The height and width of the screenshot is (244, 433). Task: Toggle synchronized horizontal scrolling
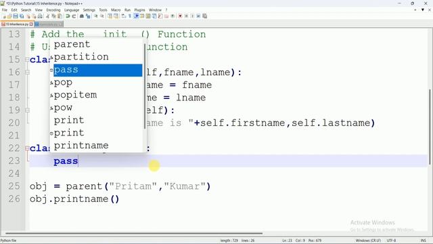coord(116,16)
